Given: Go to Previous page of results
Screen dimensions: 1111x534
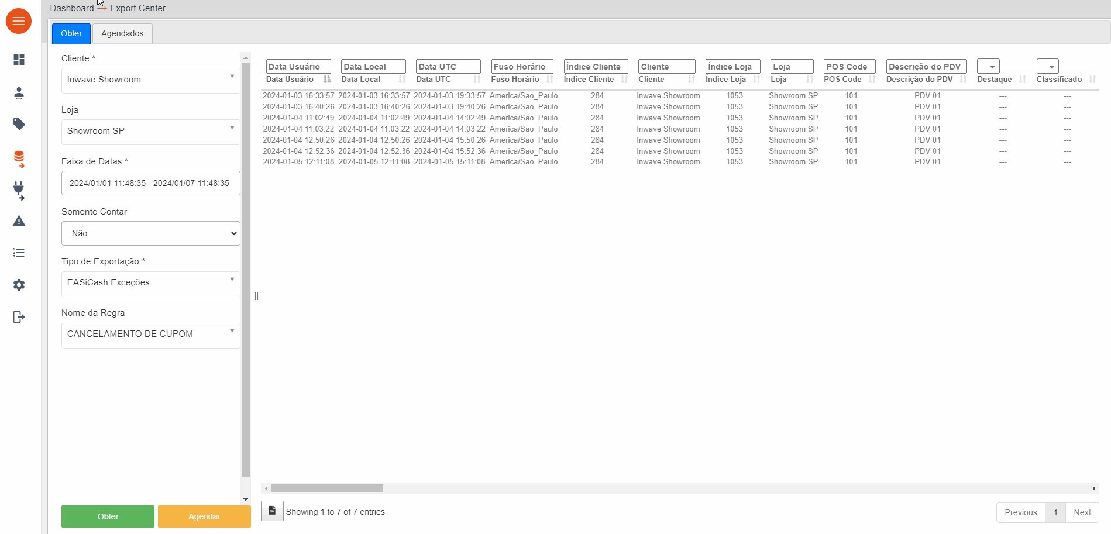Looking at the screenshot, I should pos(1020,512).
